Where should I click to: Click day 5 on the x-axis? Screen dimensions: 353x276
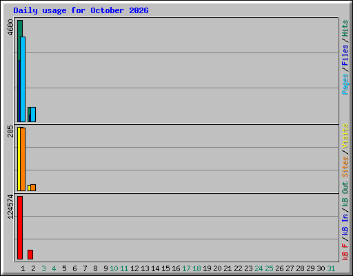tap(64, 268)
